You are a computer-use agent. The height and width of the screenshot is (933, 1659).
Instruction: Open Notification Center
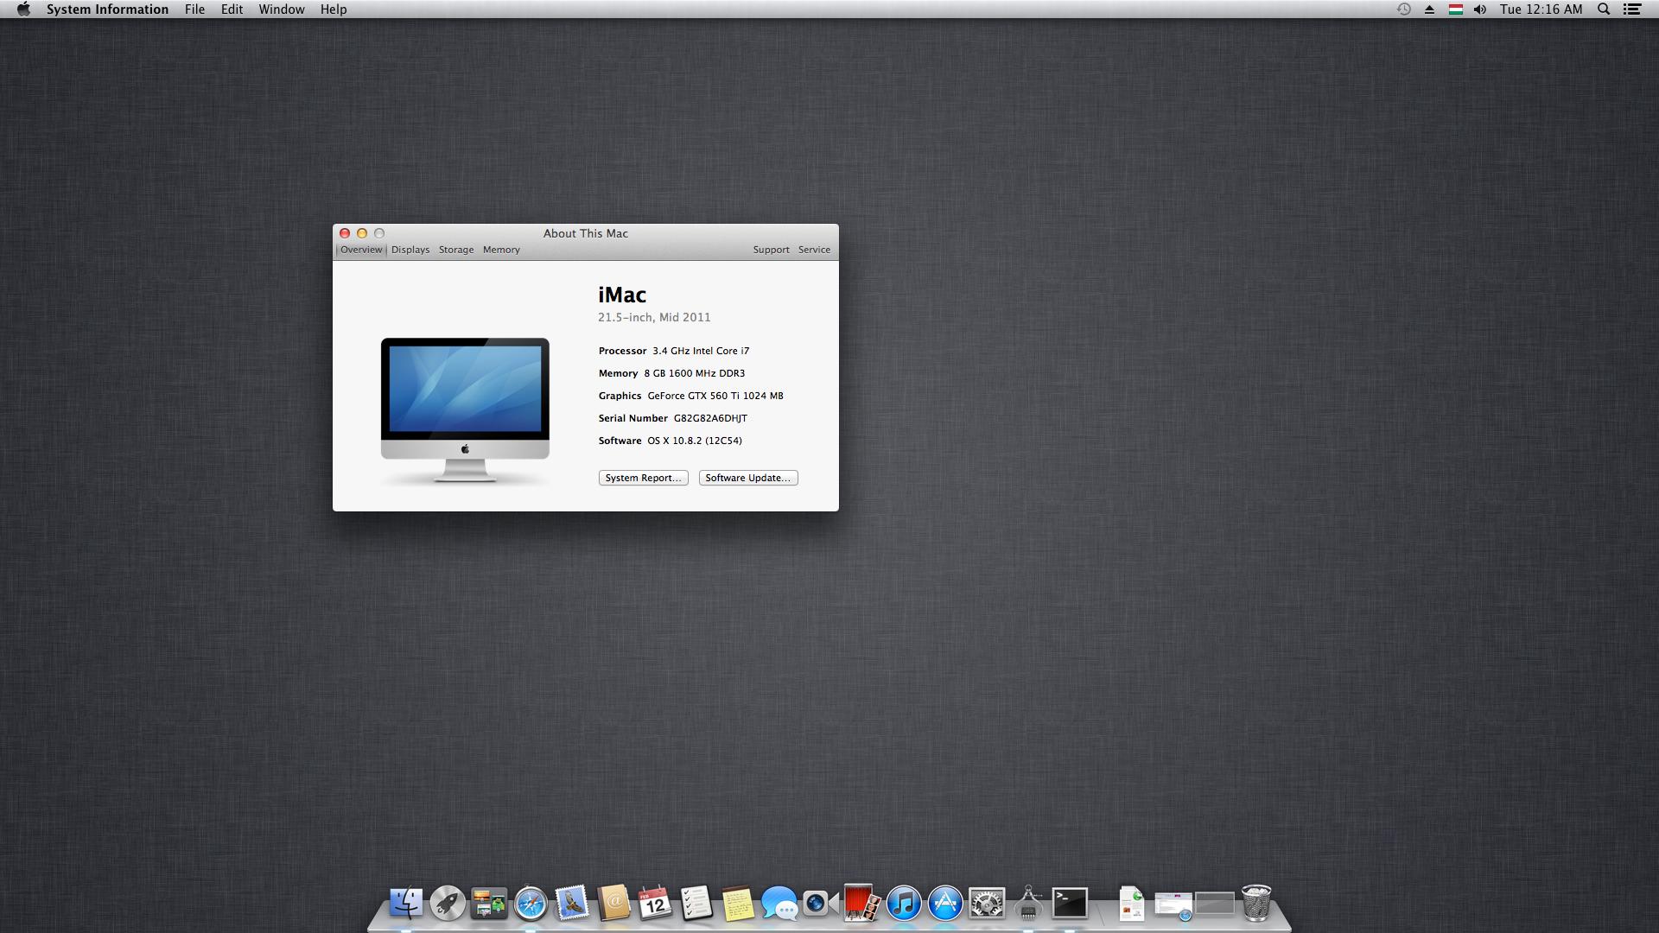[x=1632, y=10]
